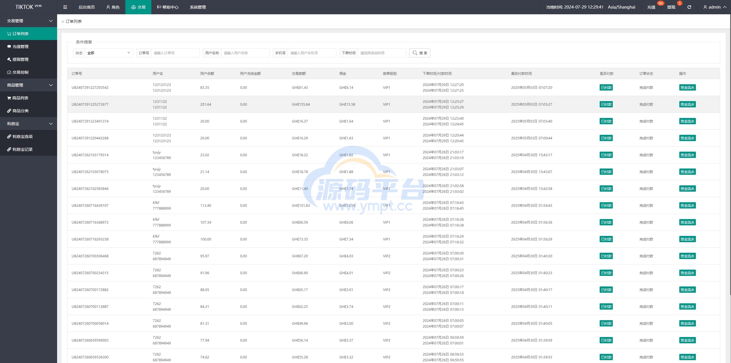This screenshot has width=731, height=363.
Task: Click the Asia/Shanghai timezone label
Action: (x=621, y=7)
